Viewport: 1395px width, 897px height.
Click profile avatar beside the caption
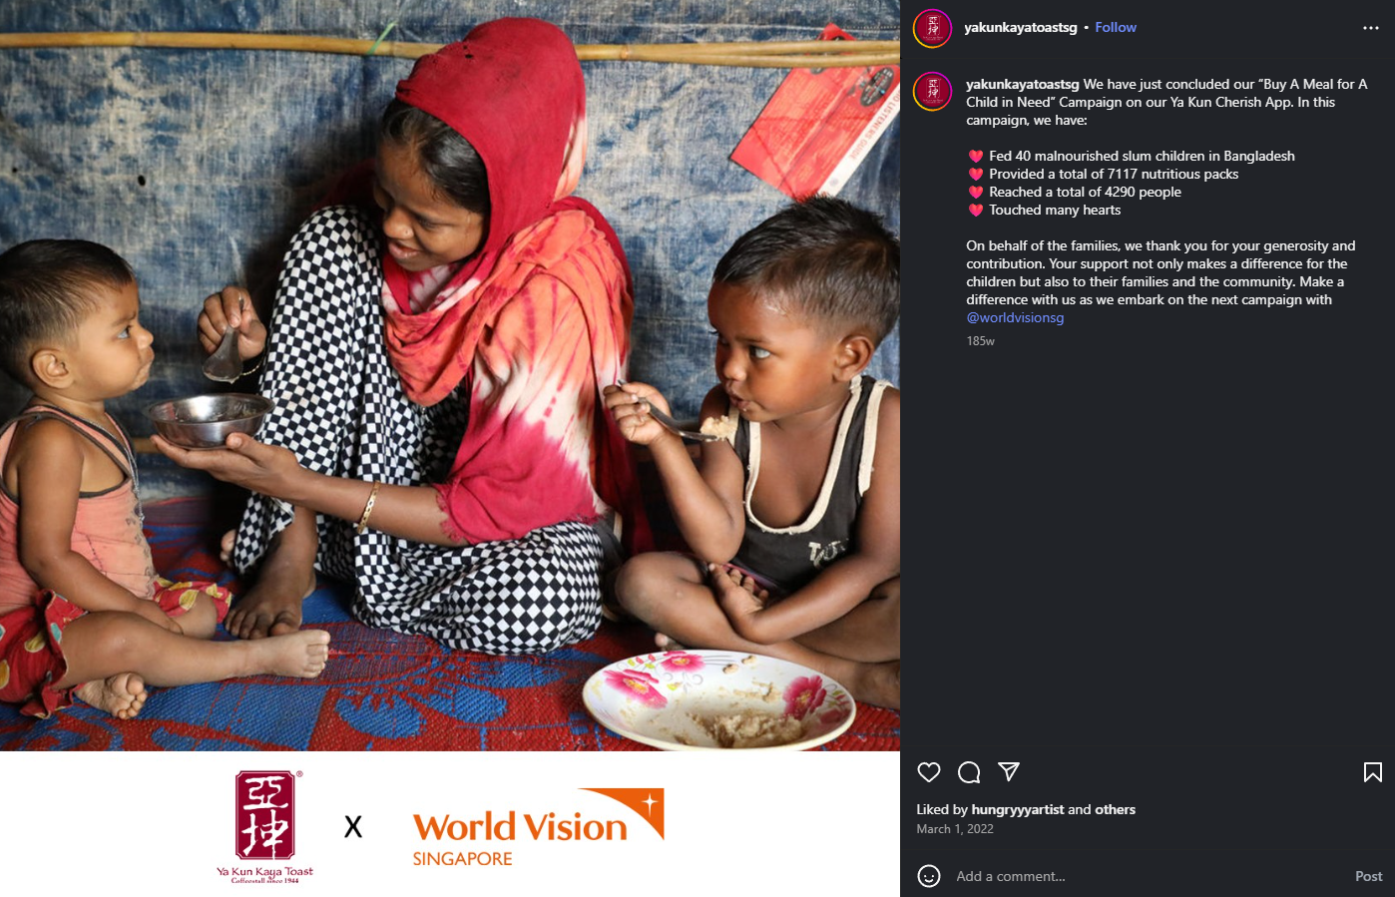(933, 92)
